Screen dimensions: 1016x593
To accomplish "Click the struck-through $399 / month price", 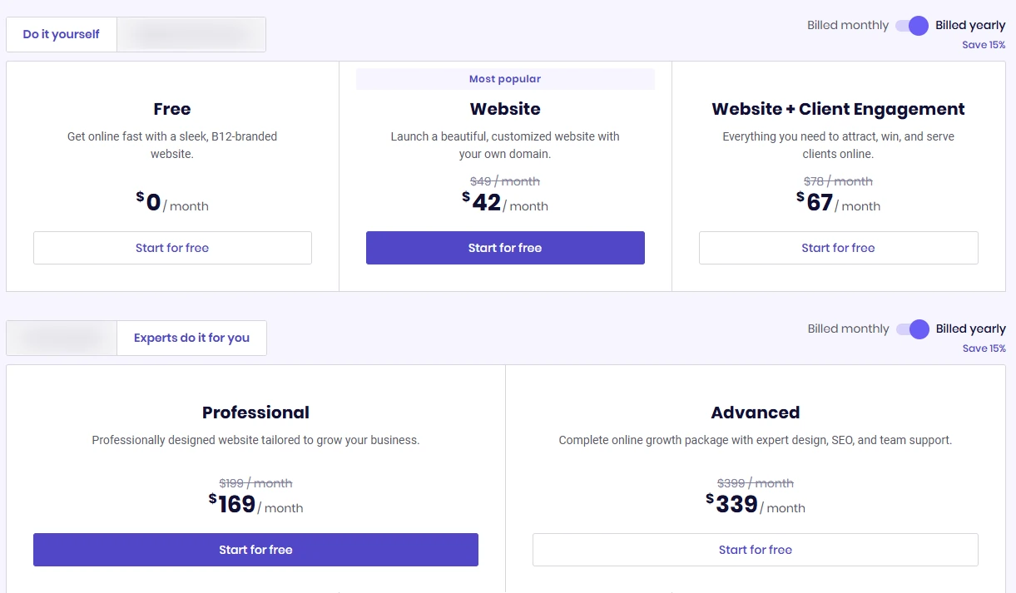I will 756,483.
